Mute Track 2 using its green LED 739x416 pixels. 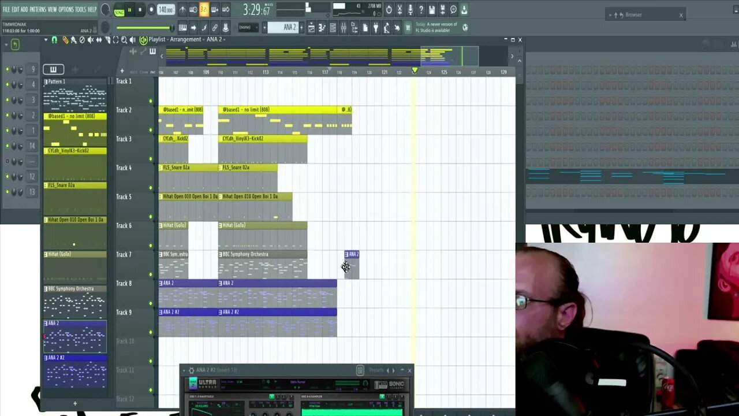pyautogui.click(x=151, y=130)
